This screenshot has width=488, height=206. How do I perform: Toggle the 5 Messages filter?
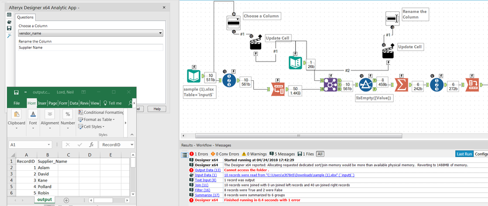pyautogui.click(x=282, y=154)
